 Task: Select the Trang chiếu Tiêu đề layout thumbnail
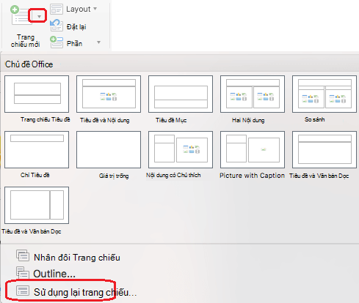[x=37, y=94]
